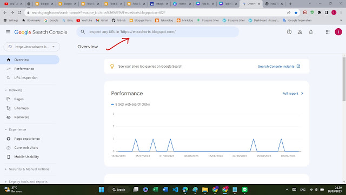Select Overview in the sidebar
The image size is (346, 195).
click(30, 60)
